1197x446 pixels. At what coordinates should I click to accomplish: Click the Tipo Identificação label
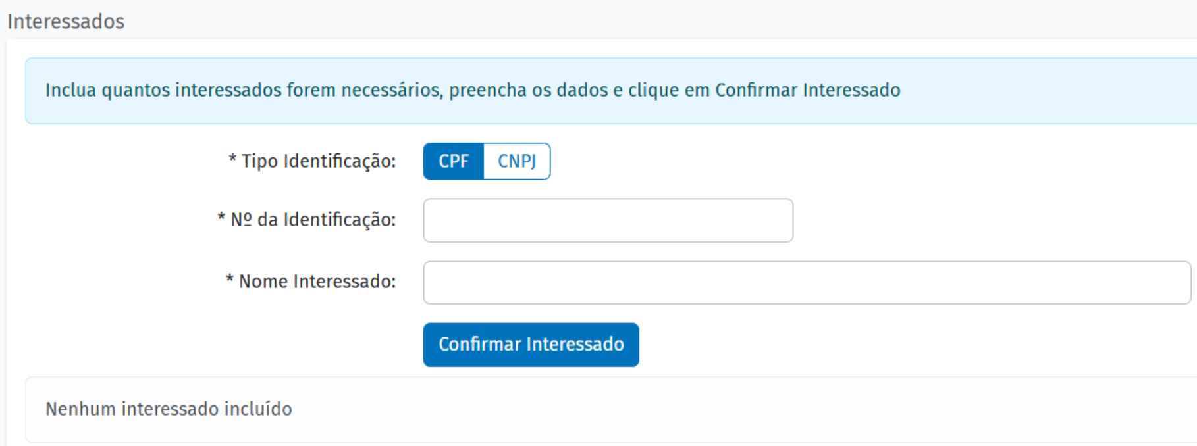[319, 161]
